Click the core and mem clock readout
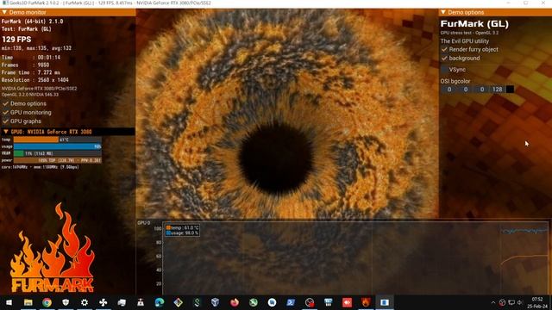 41,167
